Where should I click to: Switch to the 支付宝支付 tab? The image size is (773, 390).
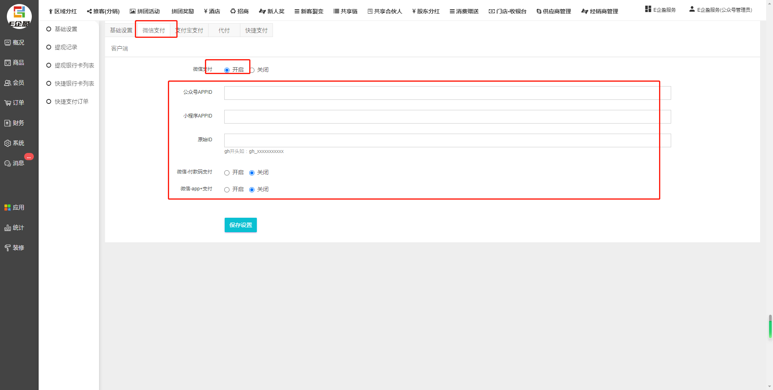click(190, 31)
